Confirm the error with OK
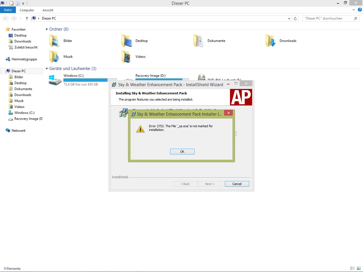Screen dimensions: 363x272 [x=182, y=152]
